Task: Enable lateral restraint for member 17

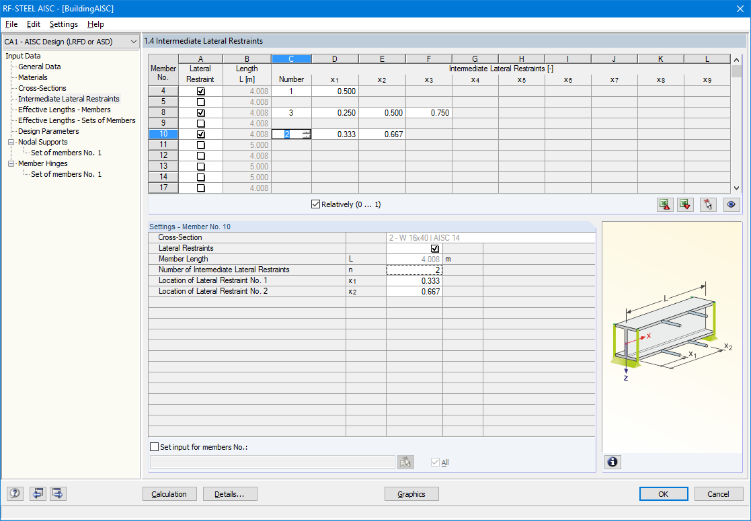Action: (x=200, y=188)
